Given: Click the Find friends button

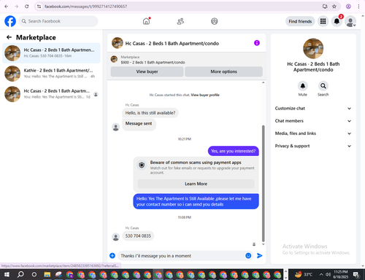Looking at the screenshot, I should (x=300, y=21).
